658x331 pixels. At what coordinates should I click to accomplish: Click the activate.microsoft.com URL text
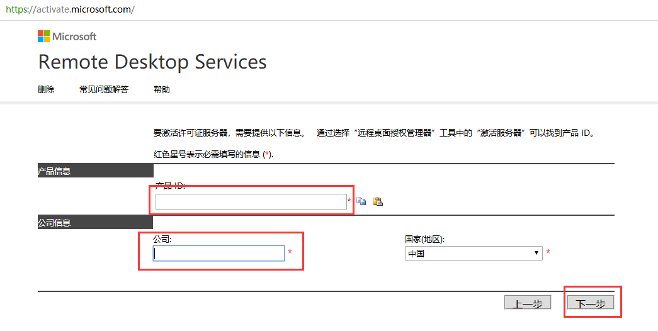click(x=70, y=9)
